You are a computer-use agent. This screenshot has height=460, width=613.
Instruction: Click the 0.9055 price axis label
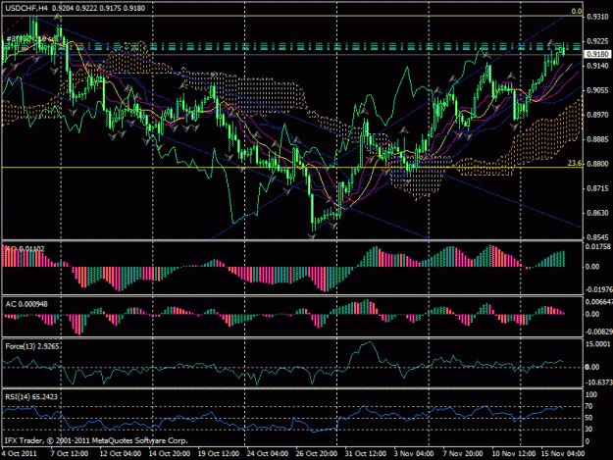tap(597, 90)
